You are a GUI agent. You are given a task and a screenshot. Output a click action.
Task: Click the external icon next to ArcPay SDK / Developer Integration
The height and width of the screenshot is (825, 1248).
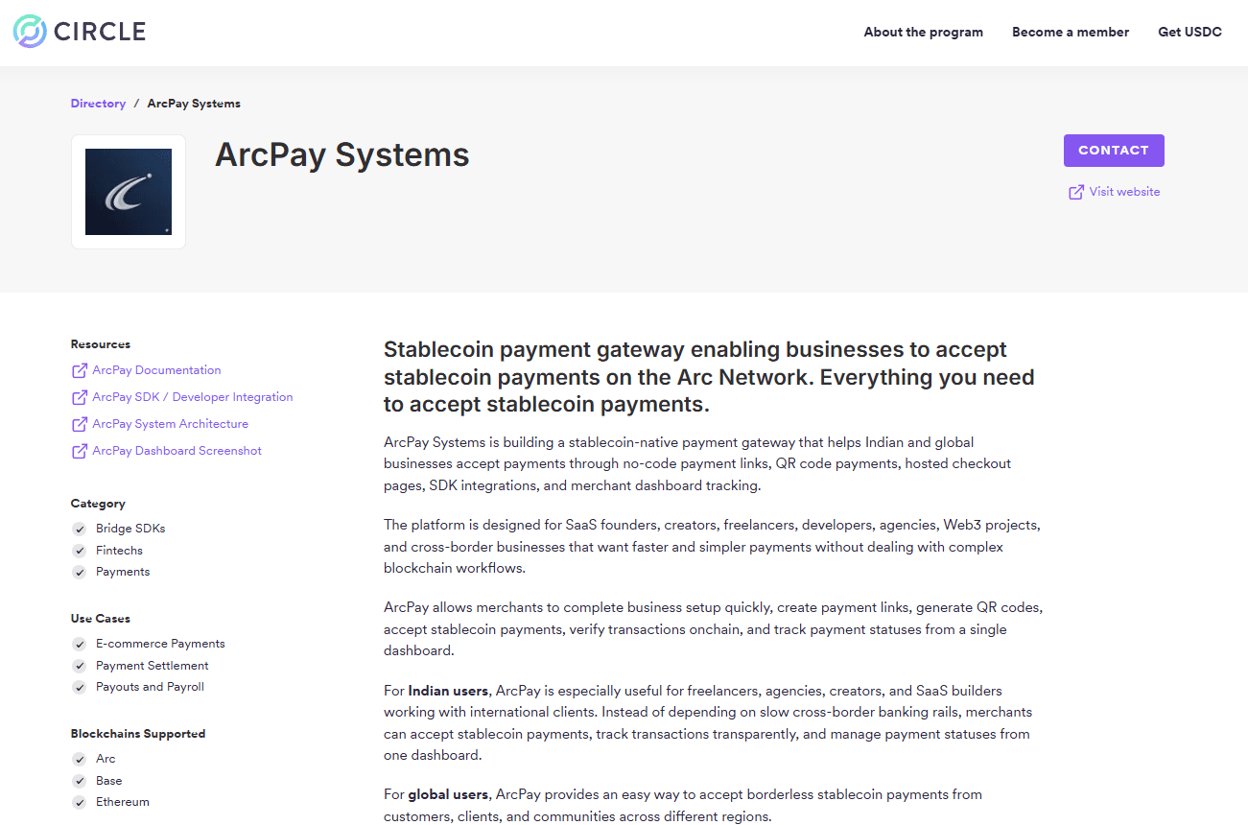point(80,397)
